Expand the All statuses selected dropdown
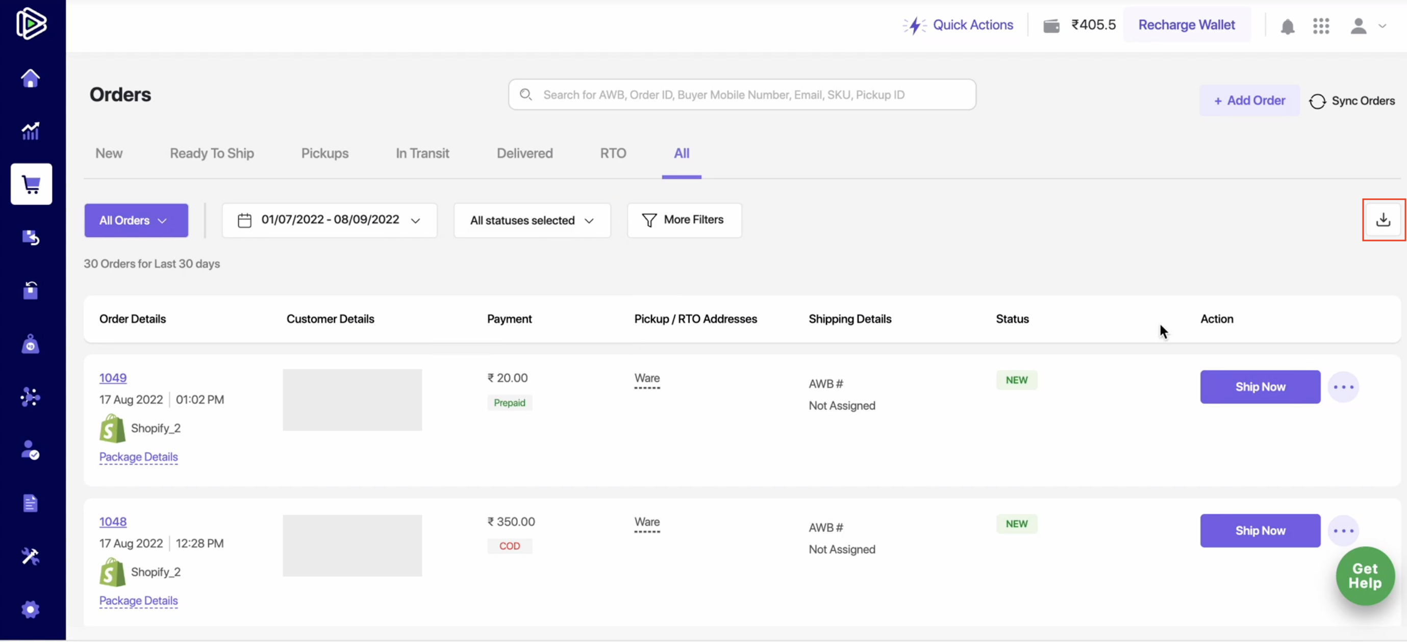The width and height of the screenshot is (1407, 642). tap(532, 220)
